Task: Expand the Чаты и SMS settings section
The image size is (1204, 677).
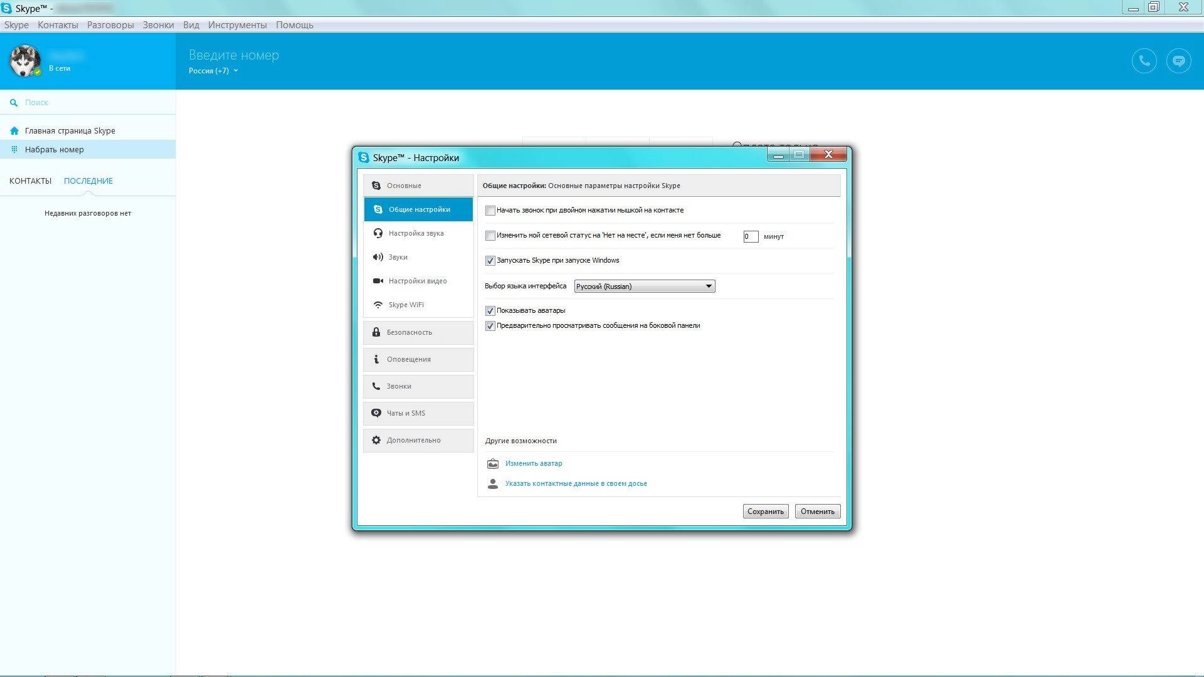Action: [418, 413]
